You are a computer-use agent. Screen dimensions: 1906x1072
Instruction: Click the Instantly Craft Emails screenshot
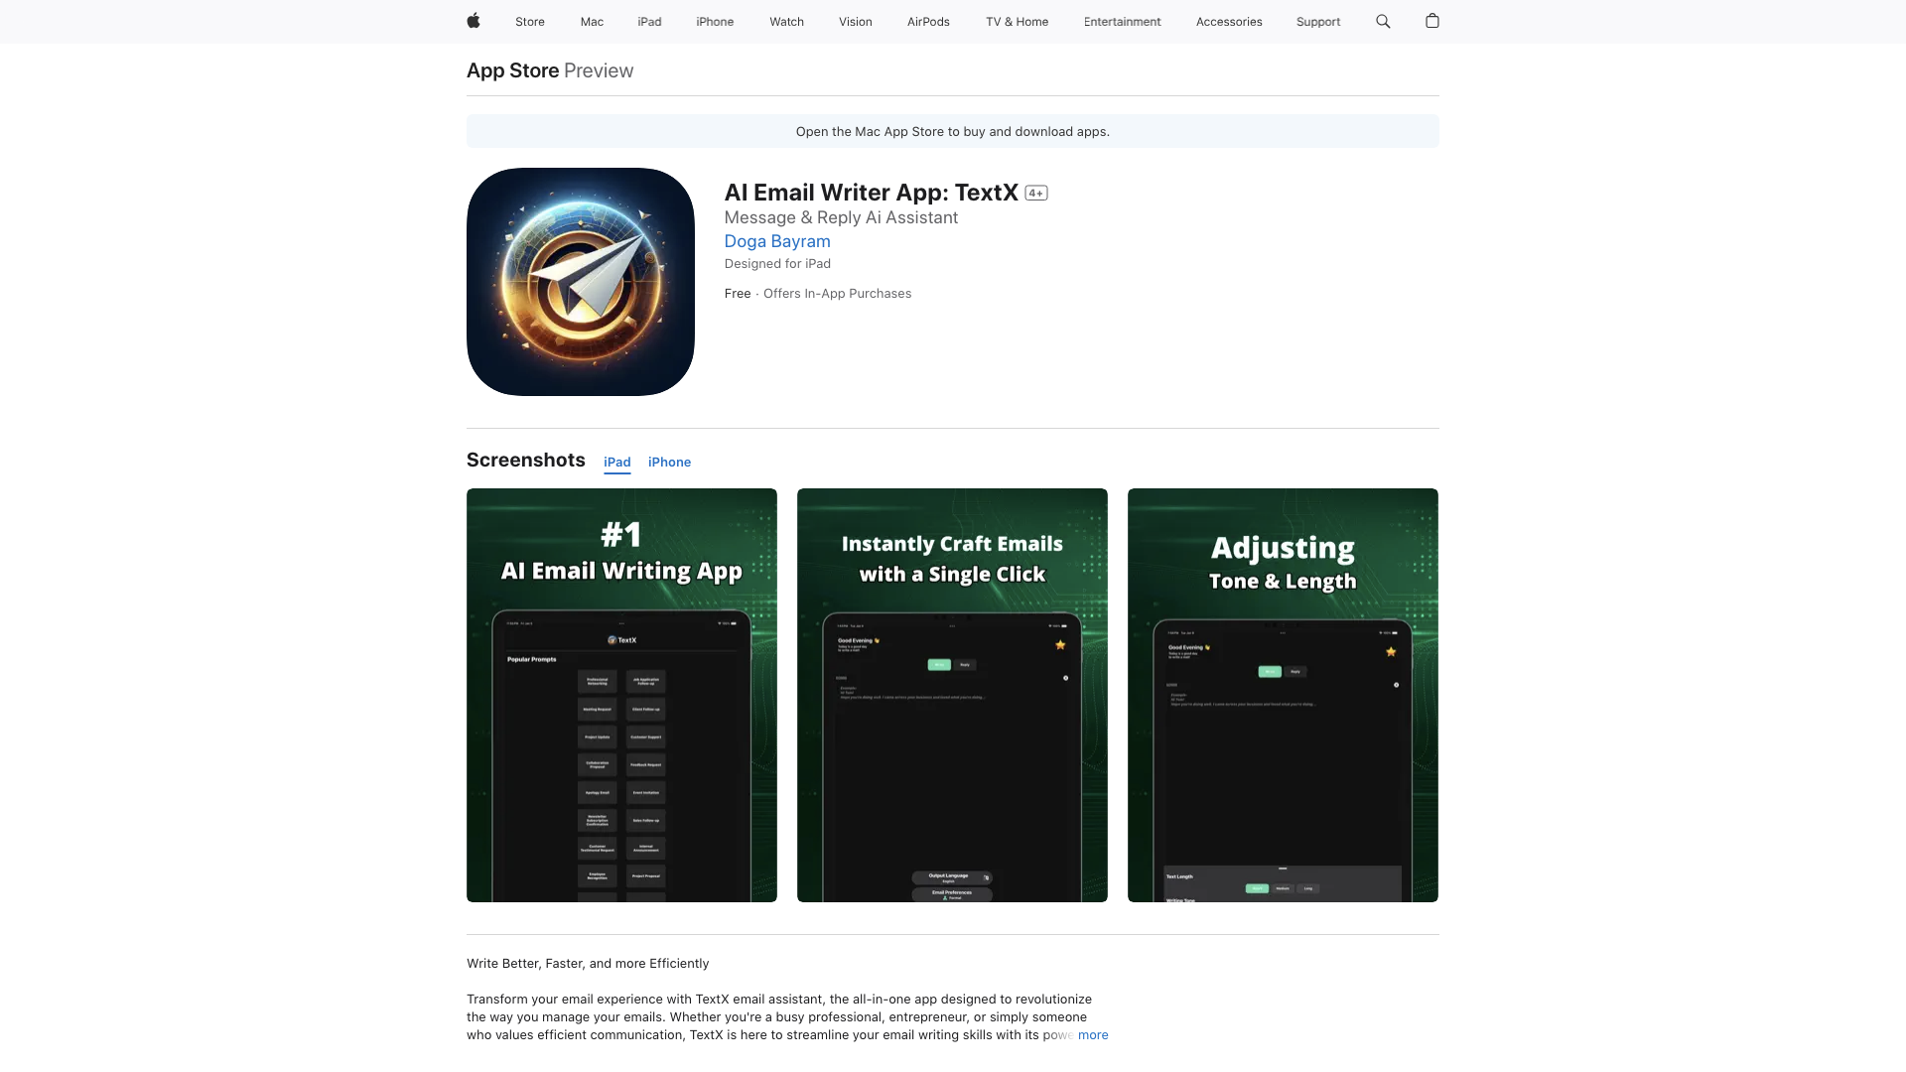(953, 695)
